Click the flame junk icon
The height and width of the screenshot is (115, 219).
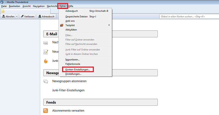pyautogui.click(x=46, y=61)
